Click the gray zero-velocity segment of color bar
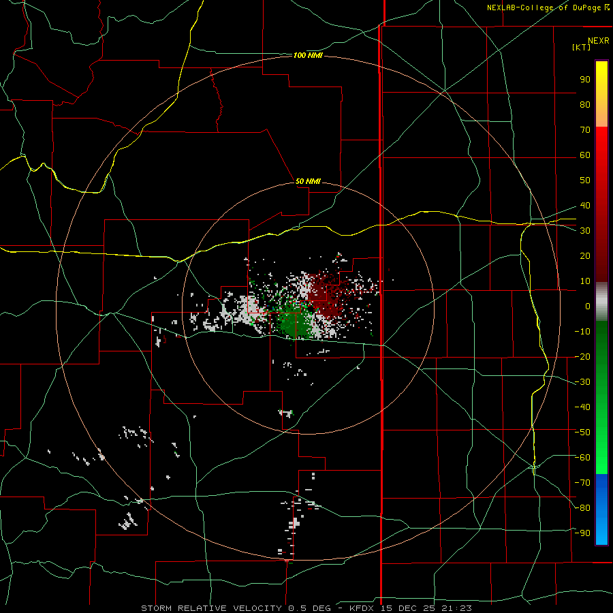The height and width of the screenshot is (613, 613). (x=601, y=302)
